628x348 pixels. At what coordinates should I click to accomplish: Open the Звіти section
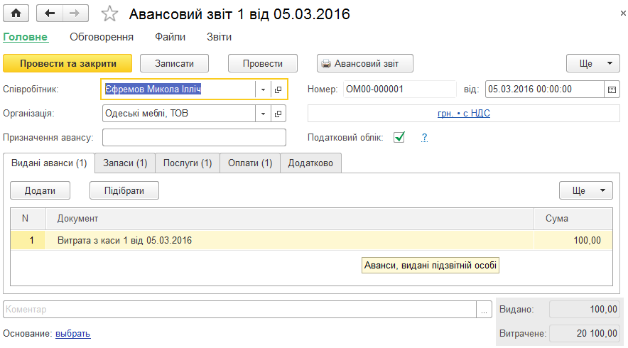coord(219,37)
